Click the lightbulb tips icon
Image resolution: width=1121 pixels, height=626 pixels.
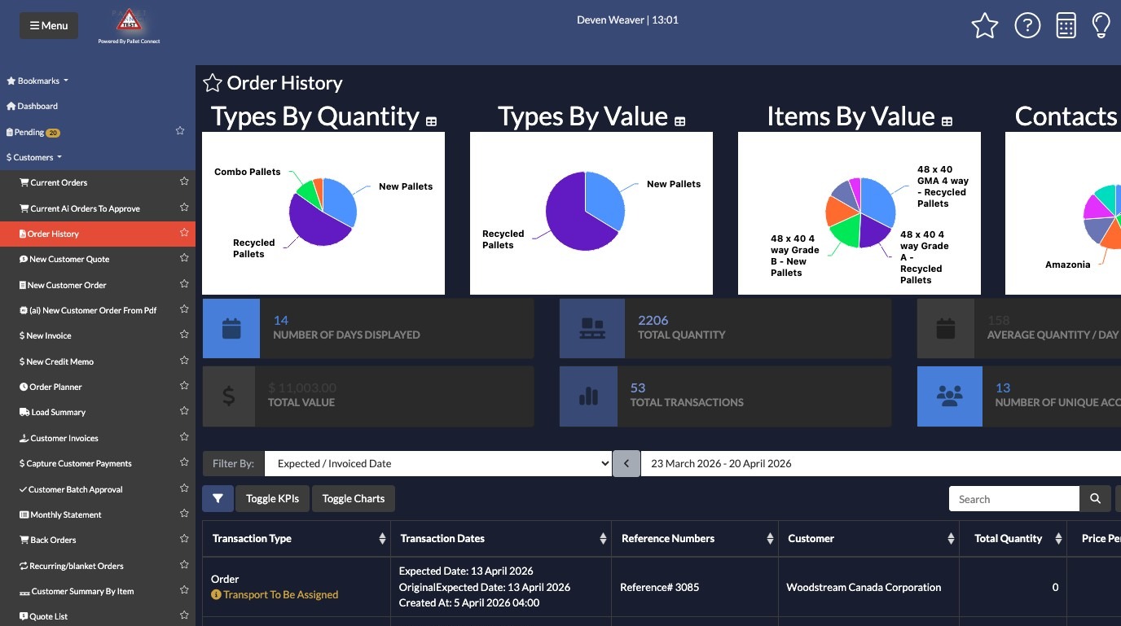pyautogui.click(x=1101, y=26)
